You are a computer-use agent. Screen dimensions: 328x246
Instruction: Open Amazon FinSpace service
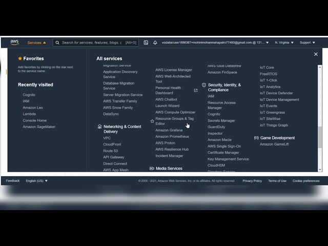coord(222,72)
